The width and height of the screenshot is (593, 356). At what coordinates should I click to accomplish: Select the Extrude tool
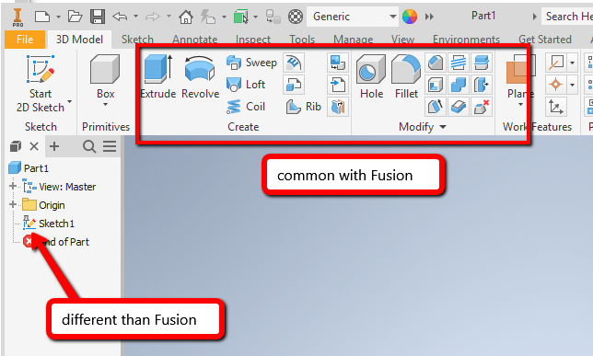point(157,76)
